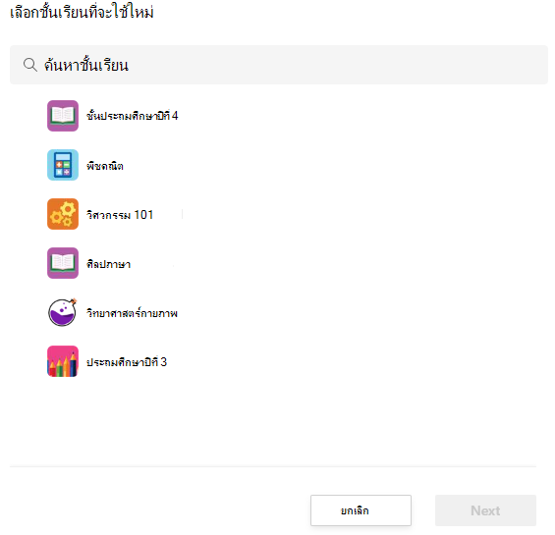Choose the วิศวกรรม 101 class name

coord(120,214)
